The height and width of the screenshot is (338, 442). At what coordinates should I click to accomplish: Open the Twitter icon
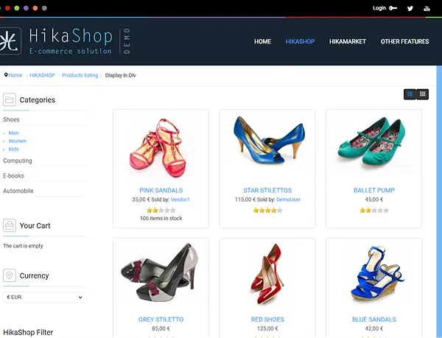pyautogui.click(x=410, y=8)
